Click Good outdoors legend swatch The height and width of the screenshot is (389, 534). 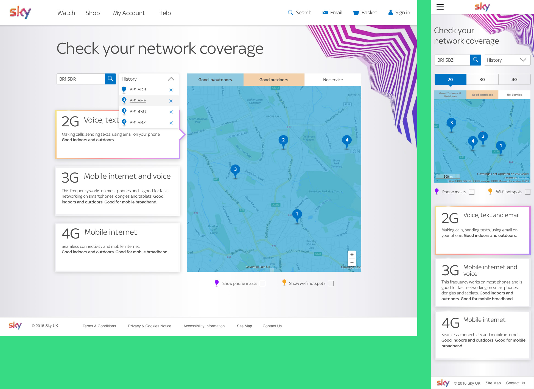[x=274, y=80]
